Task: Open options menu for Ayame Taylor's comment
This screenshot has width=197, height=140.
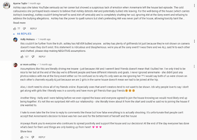Action: pos(194,5)
